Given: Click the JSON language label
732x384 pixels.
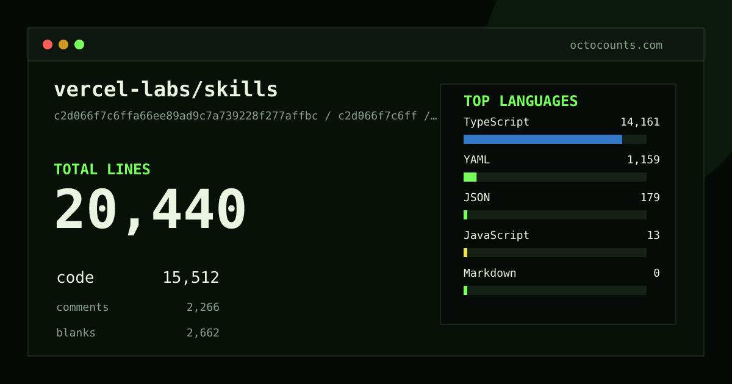Looking at the screenshot, I should tap(476, 197).
